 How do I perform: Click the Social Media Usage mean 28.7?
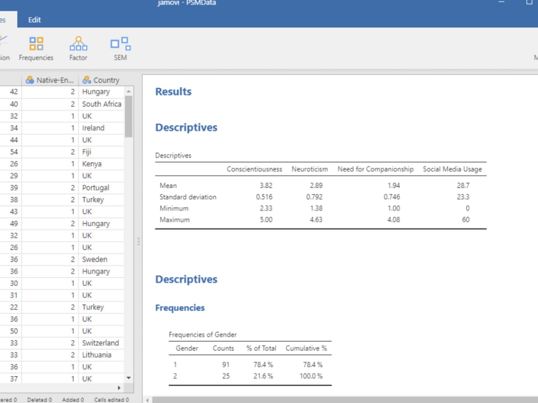click(x=463, y=185)
